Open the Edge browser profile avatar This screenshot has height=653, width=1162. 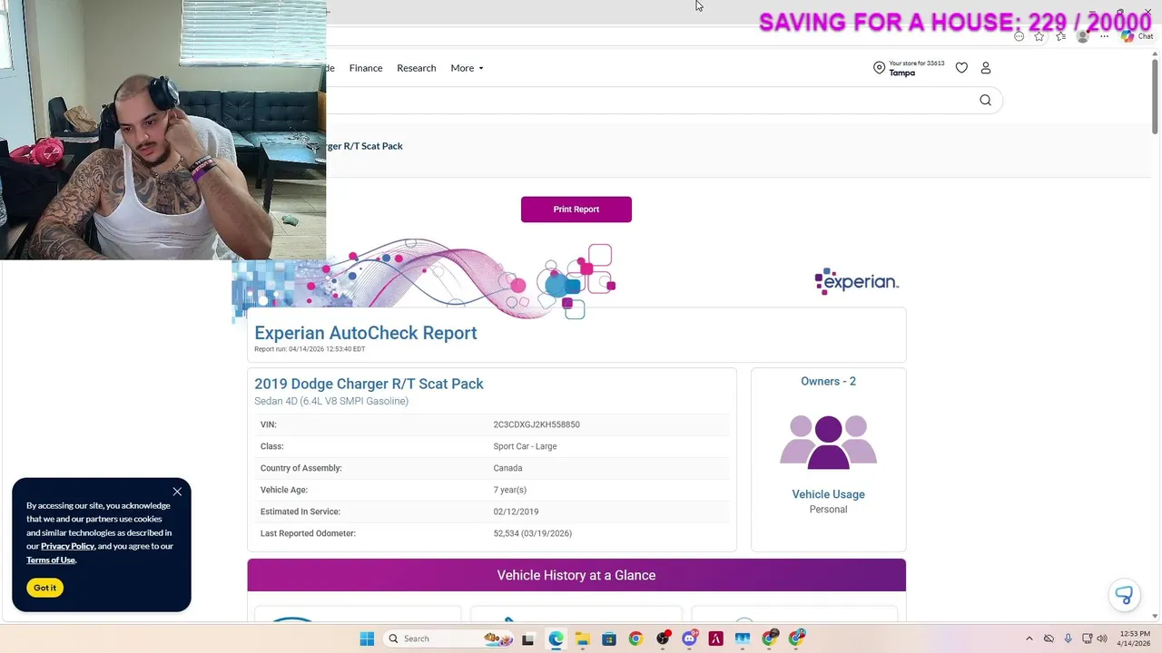(x=1082, y=36)
